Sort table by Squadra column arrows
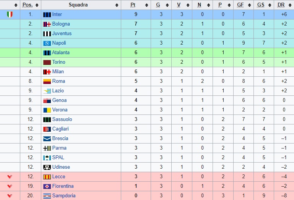Screen dimensions: 294x200 [117, 5]
